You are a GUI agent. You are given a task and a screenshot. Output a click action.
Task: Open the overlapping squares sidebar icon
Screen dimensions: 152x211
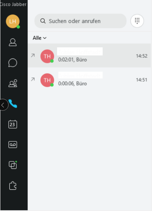coord(13,165)
